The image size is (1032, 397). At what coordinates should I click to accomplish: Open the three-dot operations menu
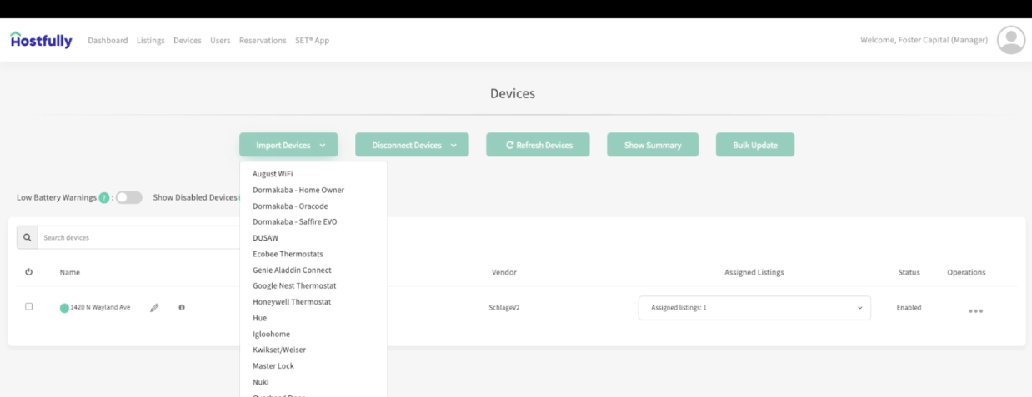pyautogui.click(x=975, y=311)
